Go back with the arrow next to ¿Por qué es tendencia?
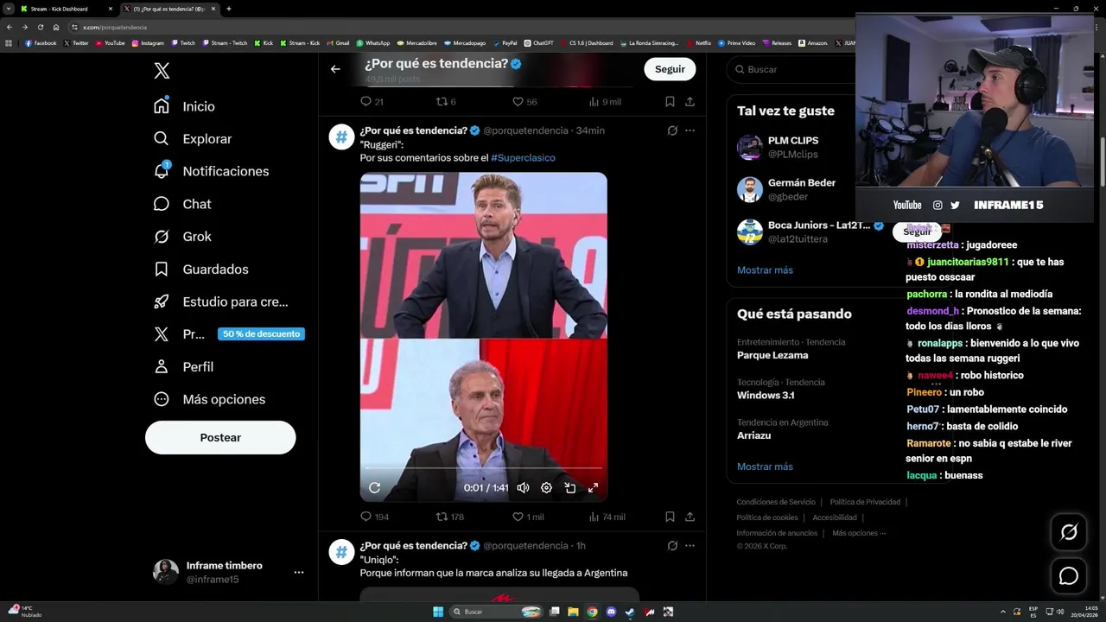Image resolution: width=1106 pixels, height=622 pixels. (335, 69)
